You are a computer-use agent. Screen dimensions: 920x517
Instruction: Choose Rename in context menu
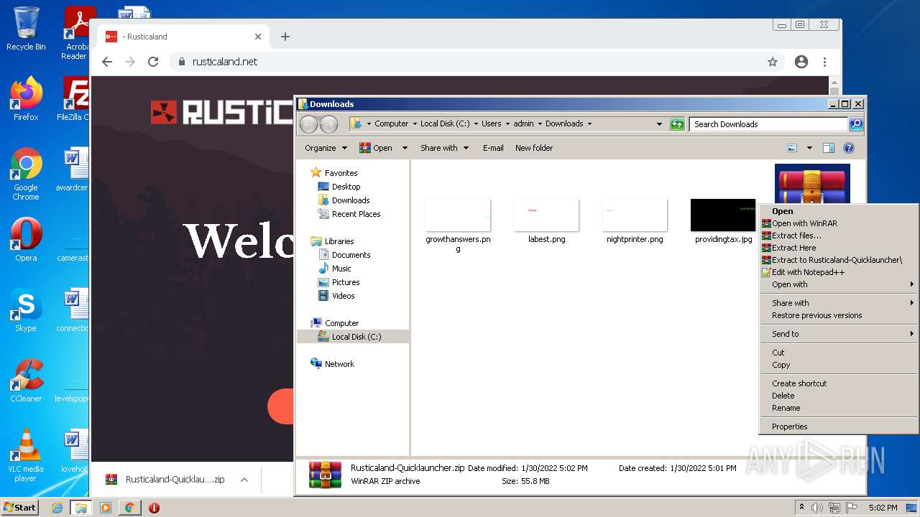tap(839, 408)
